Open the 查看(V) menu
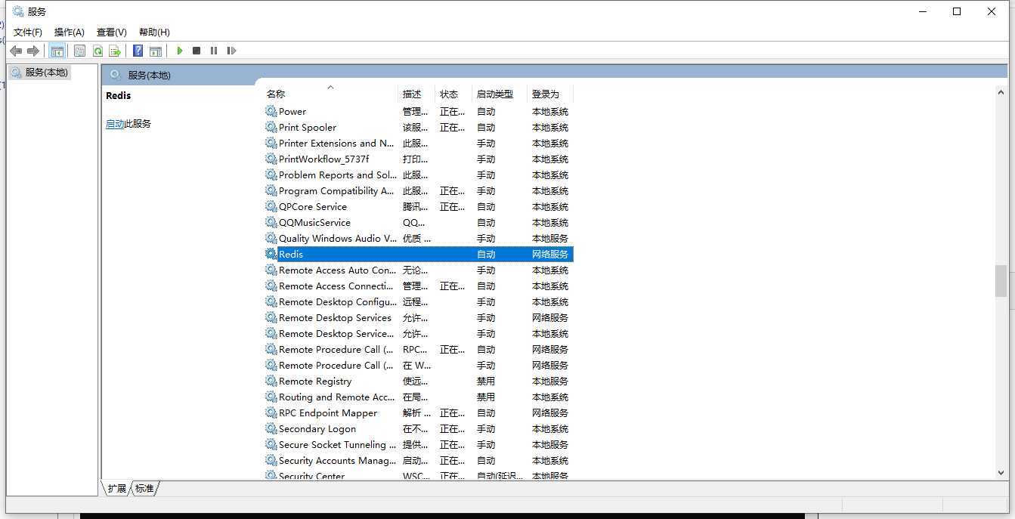Screen dimensions: 1015x519 tap(112, 32)
